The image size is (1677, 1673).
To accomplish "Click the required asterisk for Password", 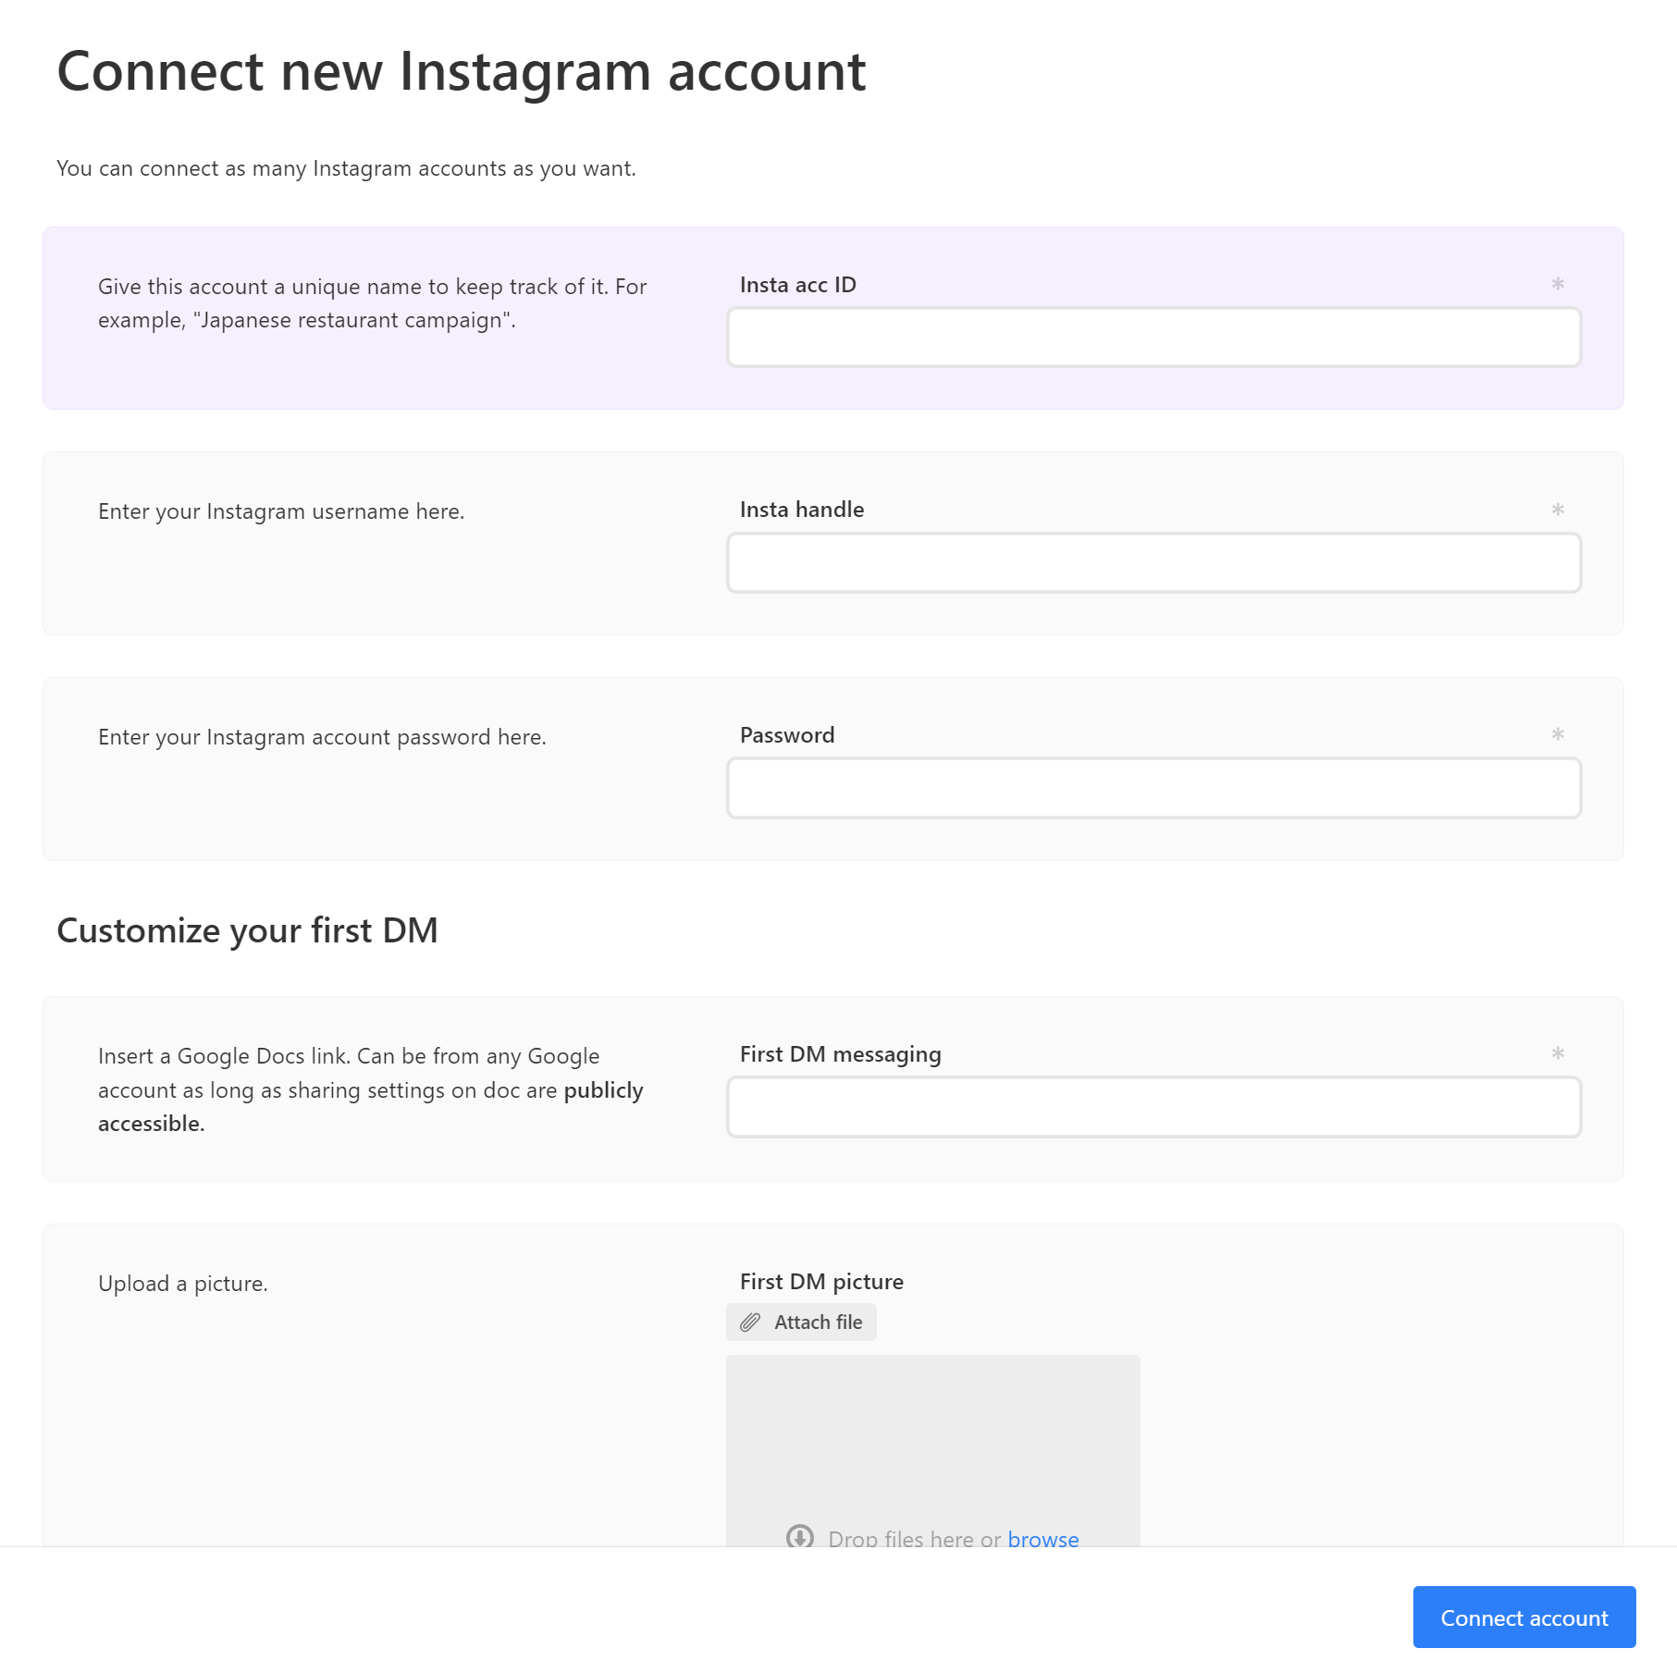I will click(1558, 734).
